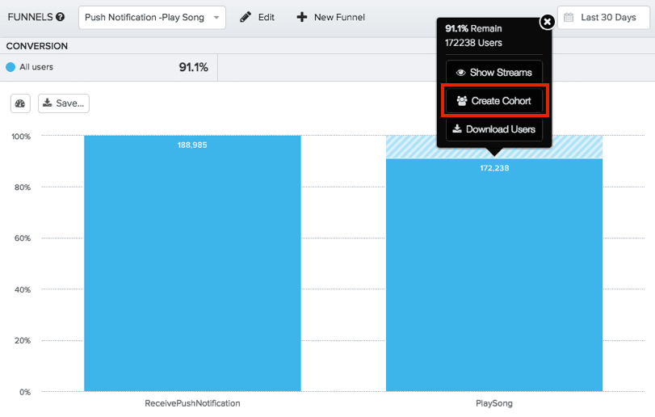Open the Last 30 Days date picker

(603, 17)
